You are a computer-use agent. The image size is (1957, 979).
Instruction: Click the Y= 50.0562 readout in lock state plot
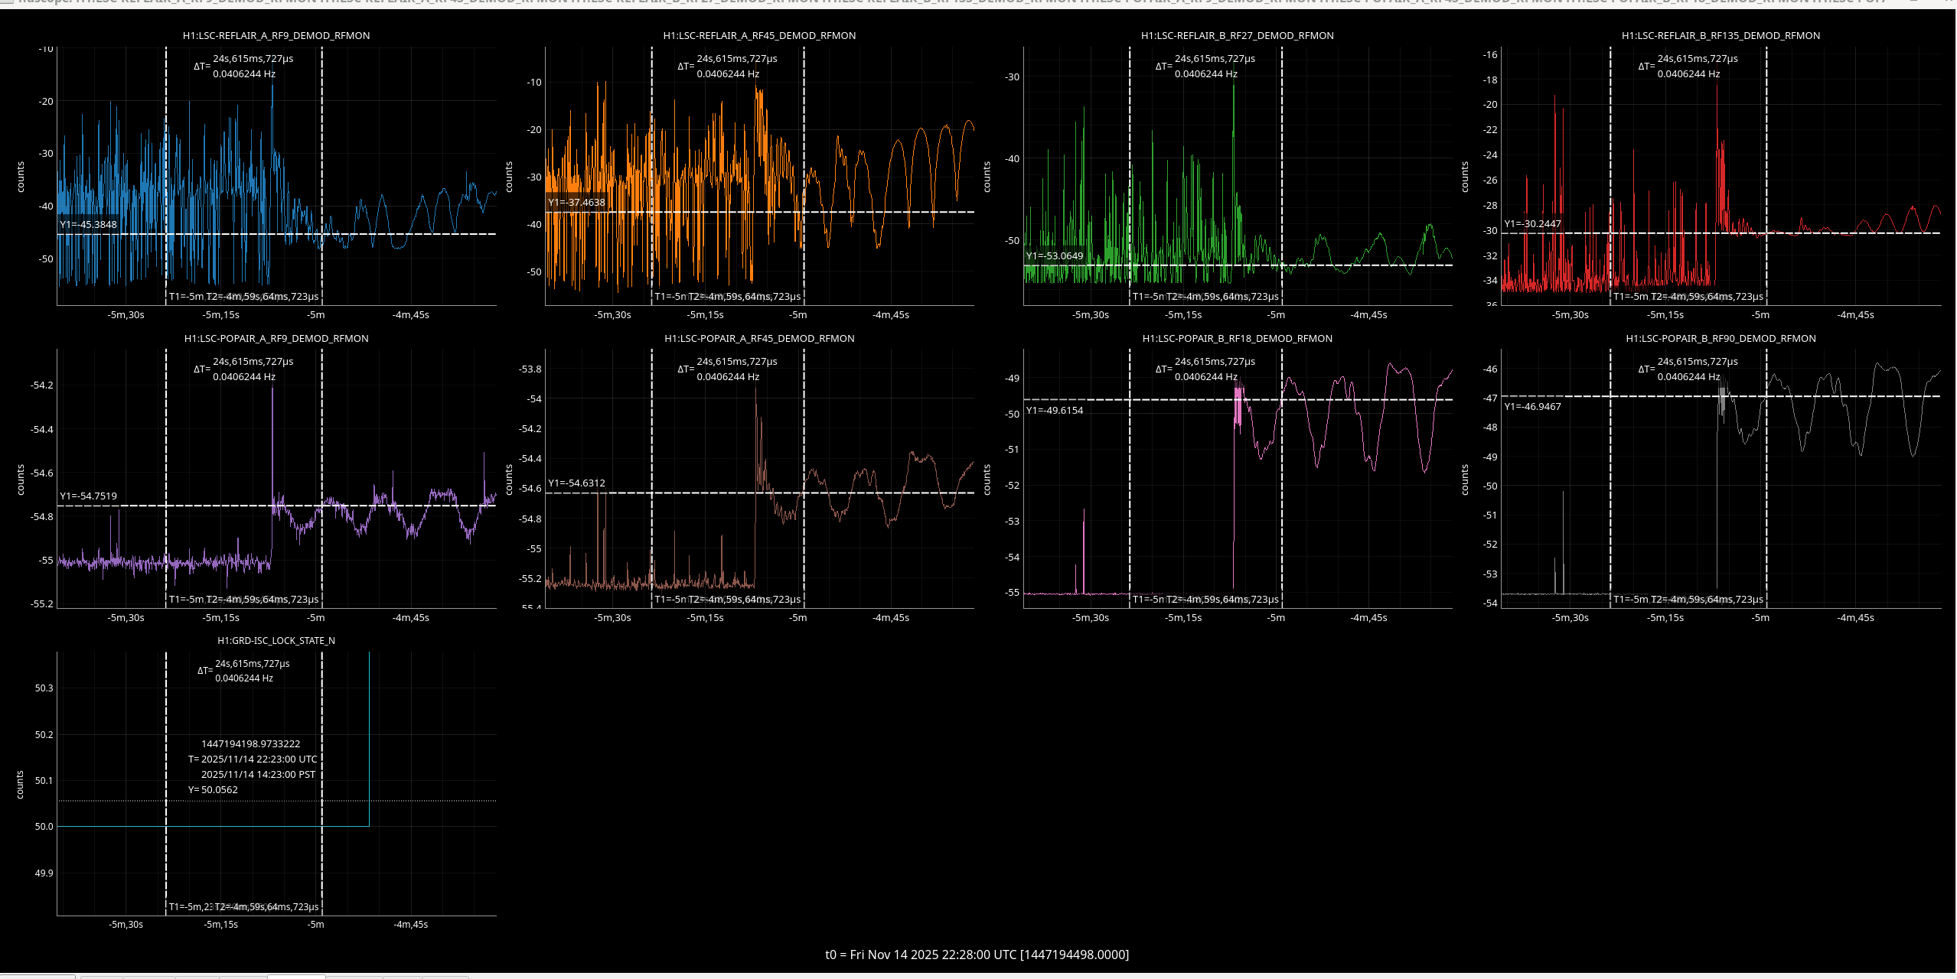pyautogui.click(x=214, y=789)
